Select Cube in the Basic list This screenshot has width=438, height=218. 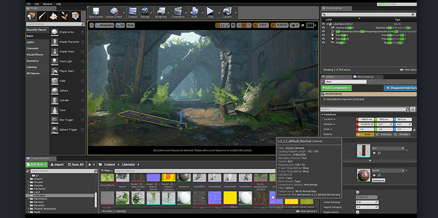coord(67,81)
